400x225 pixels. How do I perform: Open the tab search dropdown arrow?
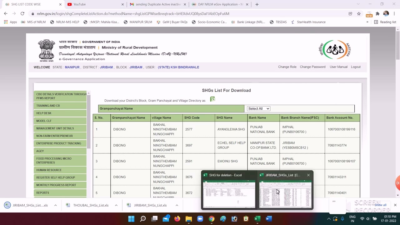(x=358, y=4)
